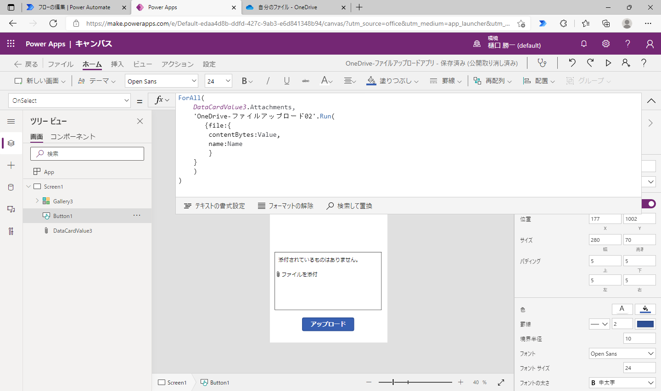661x391 pixels.
Task: Open テーマ dropdown
Action: [x=97, y=81]
